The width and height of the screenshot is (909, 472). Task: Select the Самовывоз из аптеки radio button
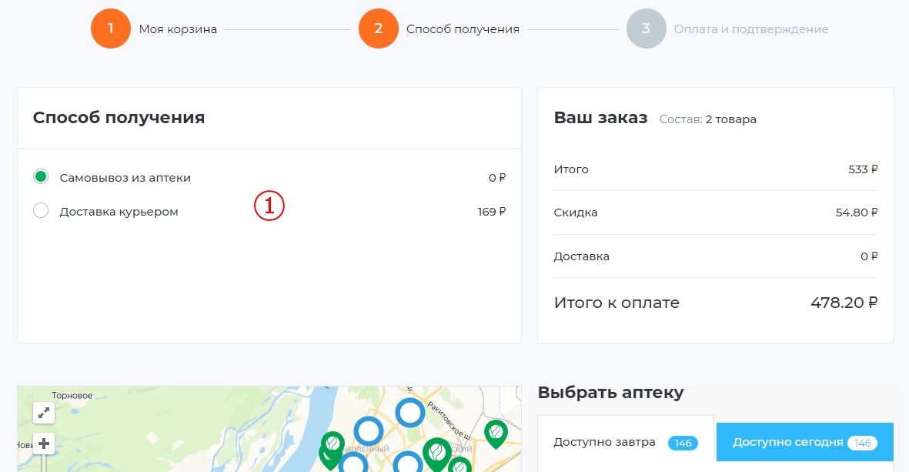(x=41, y=177)
